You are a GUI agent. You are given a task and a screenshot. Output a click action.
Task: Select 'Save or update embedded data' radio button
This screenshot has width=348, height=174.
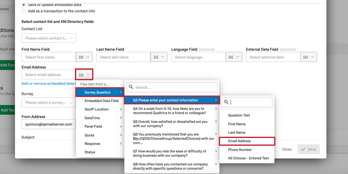tap(23, 5)
